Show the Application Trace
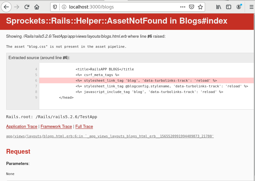 coord(22,126)
